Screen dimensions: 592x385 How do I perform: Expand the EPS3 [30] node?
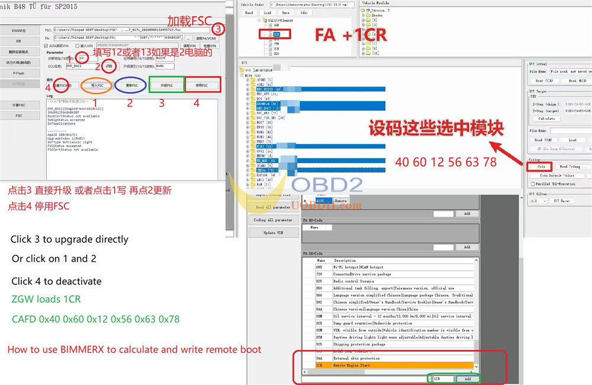pyautogui.click(x=248, y=127)
